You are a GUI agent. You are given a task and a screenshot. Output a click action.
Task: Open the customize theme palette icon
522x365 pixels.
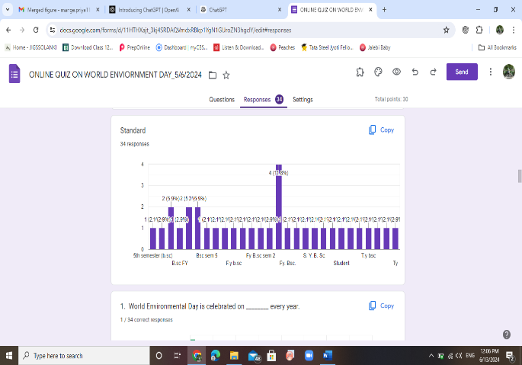coord(378,72)
